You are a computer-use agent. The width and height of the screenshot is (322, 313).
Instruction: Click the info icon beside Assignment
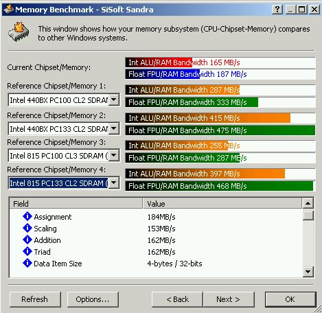coord(27,216)
